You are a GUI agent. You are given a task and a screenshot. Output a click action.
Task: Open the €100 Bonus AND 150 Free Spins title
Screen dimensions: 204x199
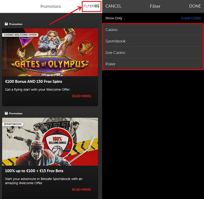tap(34, 82)
